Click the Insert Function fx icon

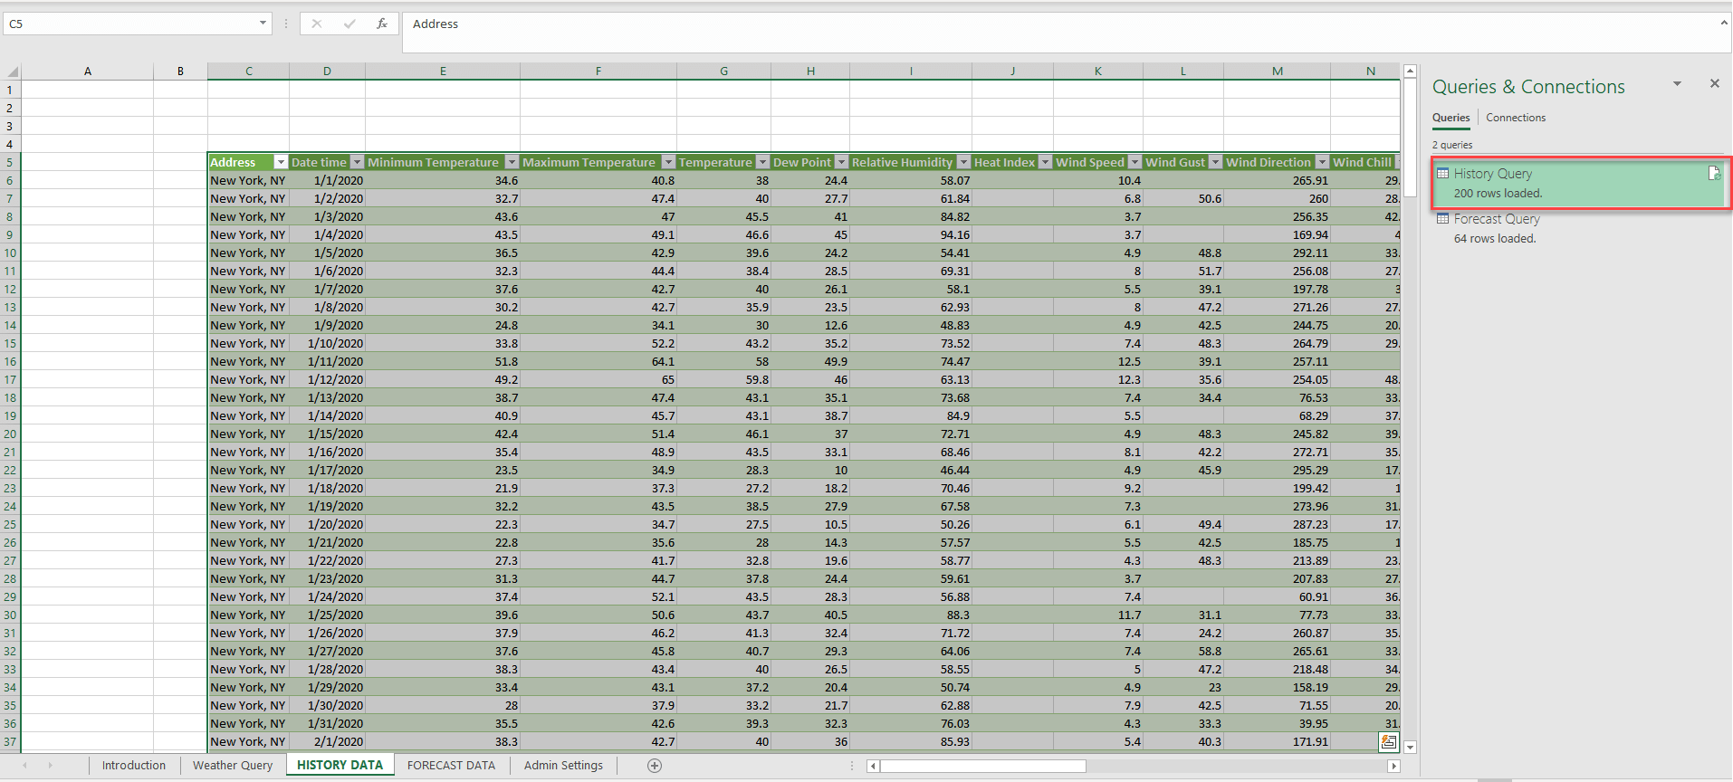382,24
